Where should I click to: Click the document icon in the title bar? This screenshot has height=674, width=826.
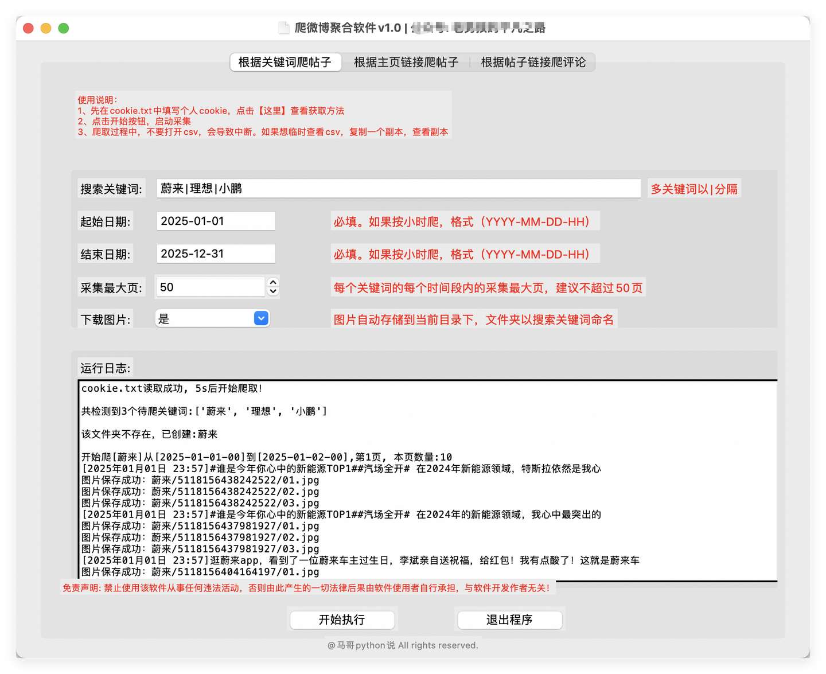pyautogui.click(x=284, y=27)
